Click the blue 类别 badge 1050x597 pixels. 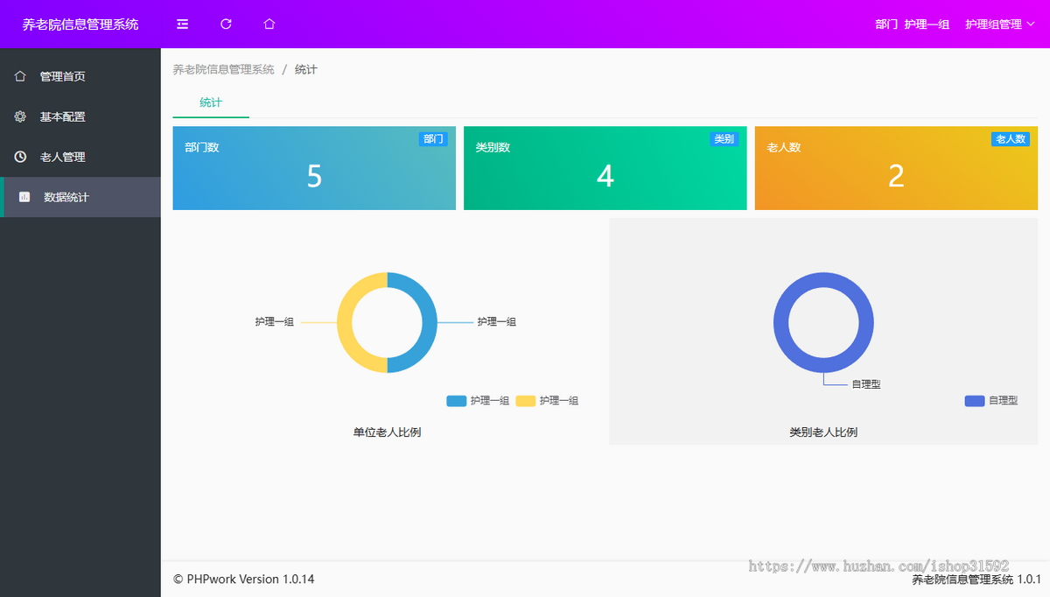pyautogui.click(x=724, y=138)
